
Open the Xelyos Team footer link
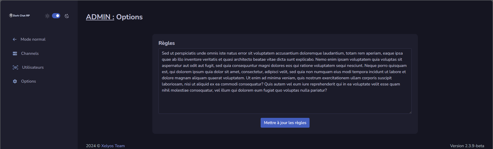(113, 146)
